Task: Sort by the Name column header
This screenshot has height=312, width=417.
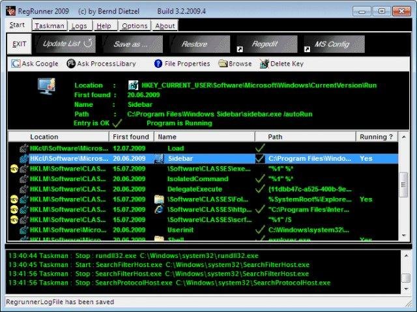Action: 205,137
